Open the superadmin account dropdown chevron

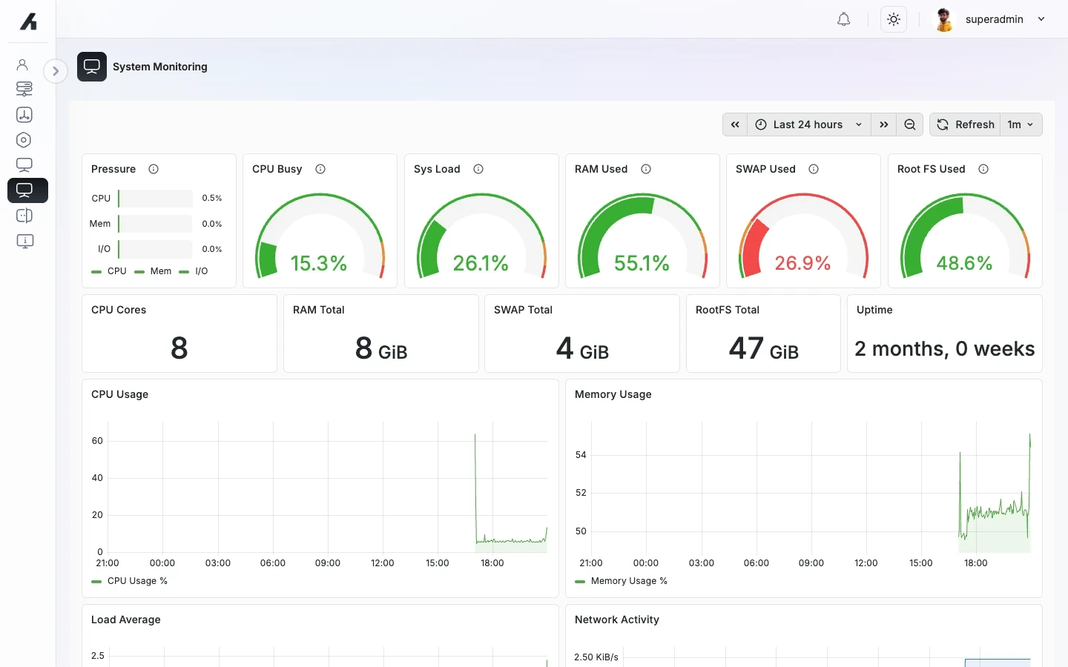[1041, 19]
